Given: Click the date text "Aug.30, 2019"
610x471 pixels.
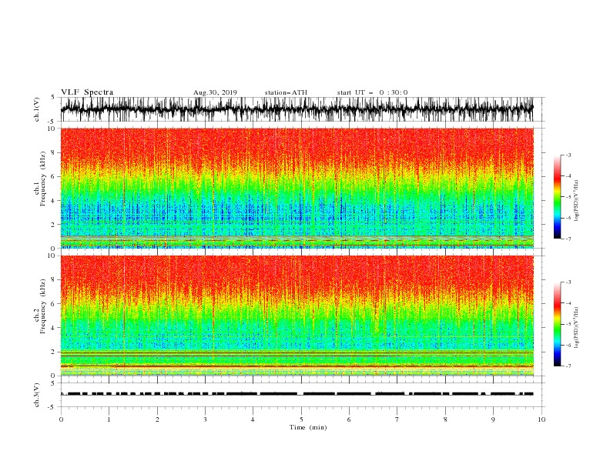Looking at the screenshot, I should 215,92.
